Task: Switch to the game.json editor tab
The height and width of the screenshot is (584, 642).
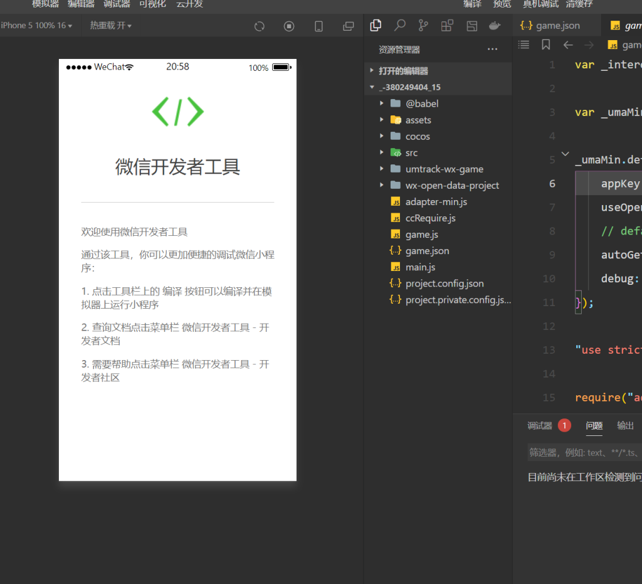Action: point(550,26)
